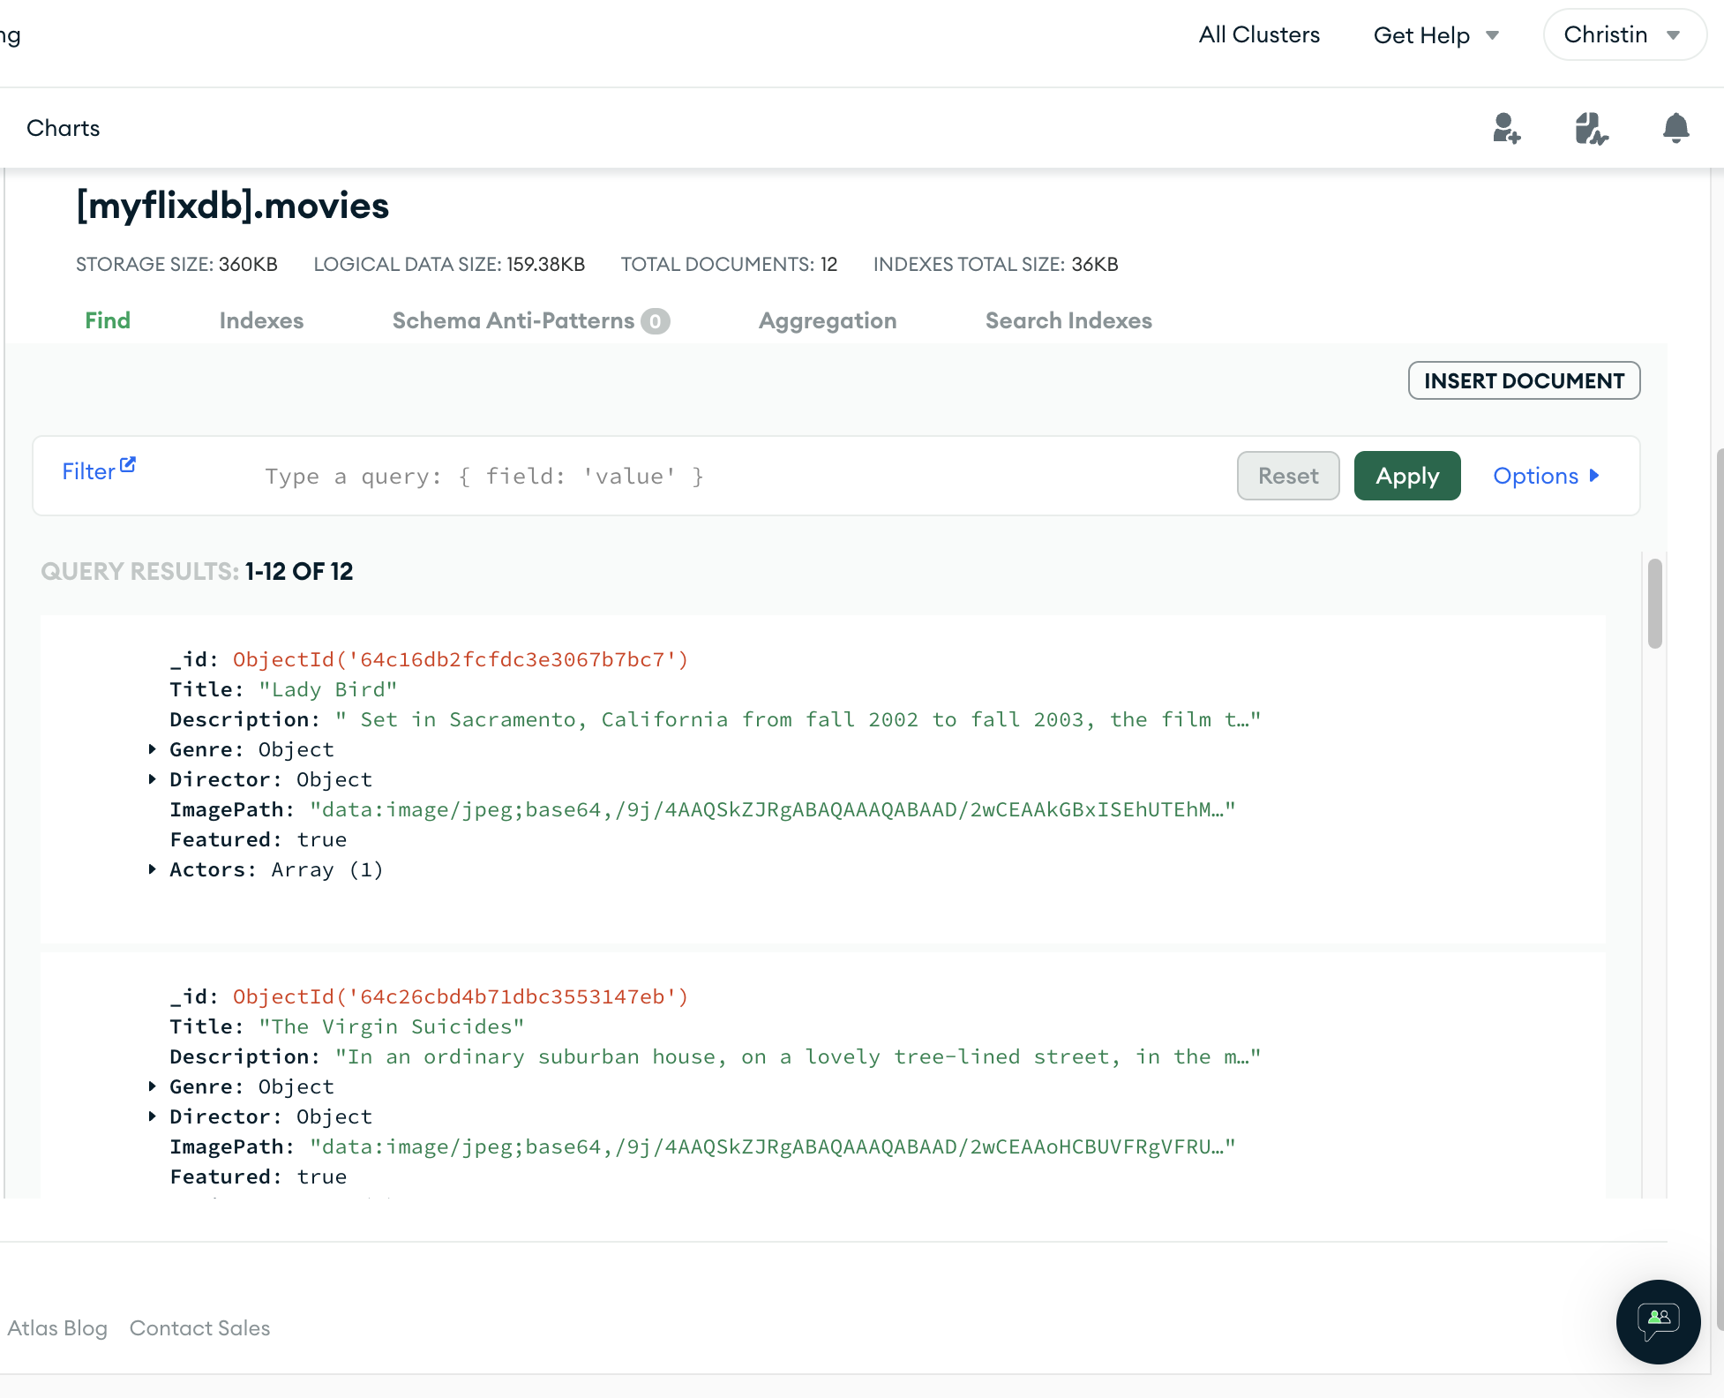Open the support chat bubble icon

[x=1658, y=1321]
